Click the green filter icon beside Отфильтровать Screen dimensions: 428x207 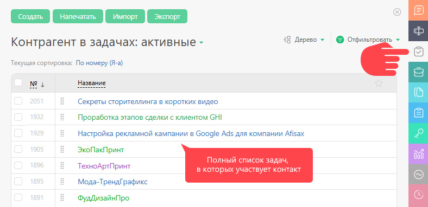coord(340,40)
